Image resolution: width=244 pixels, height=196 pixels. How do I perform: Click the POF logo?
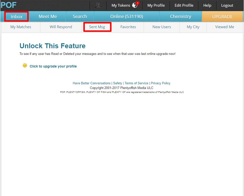[9, 5]
